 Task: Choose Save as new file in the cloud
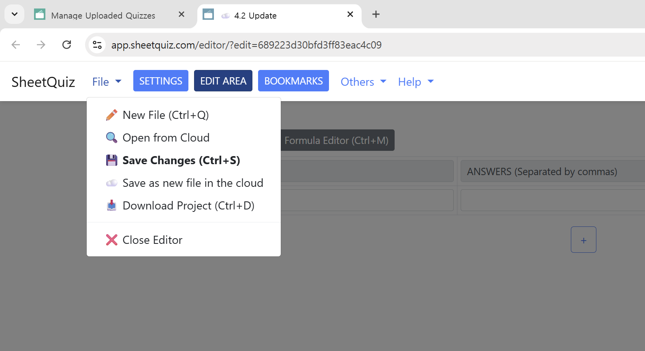click(192, 183)
